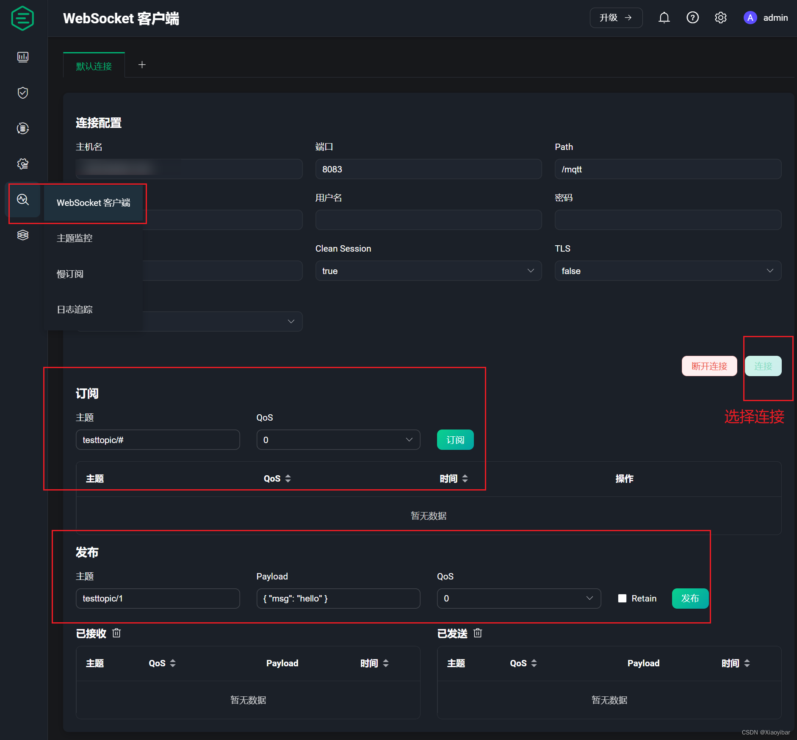Open the TLS dropdown
The height and width of the screenshot is (740, 797).
(668, 271)
